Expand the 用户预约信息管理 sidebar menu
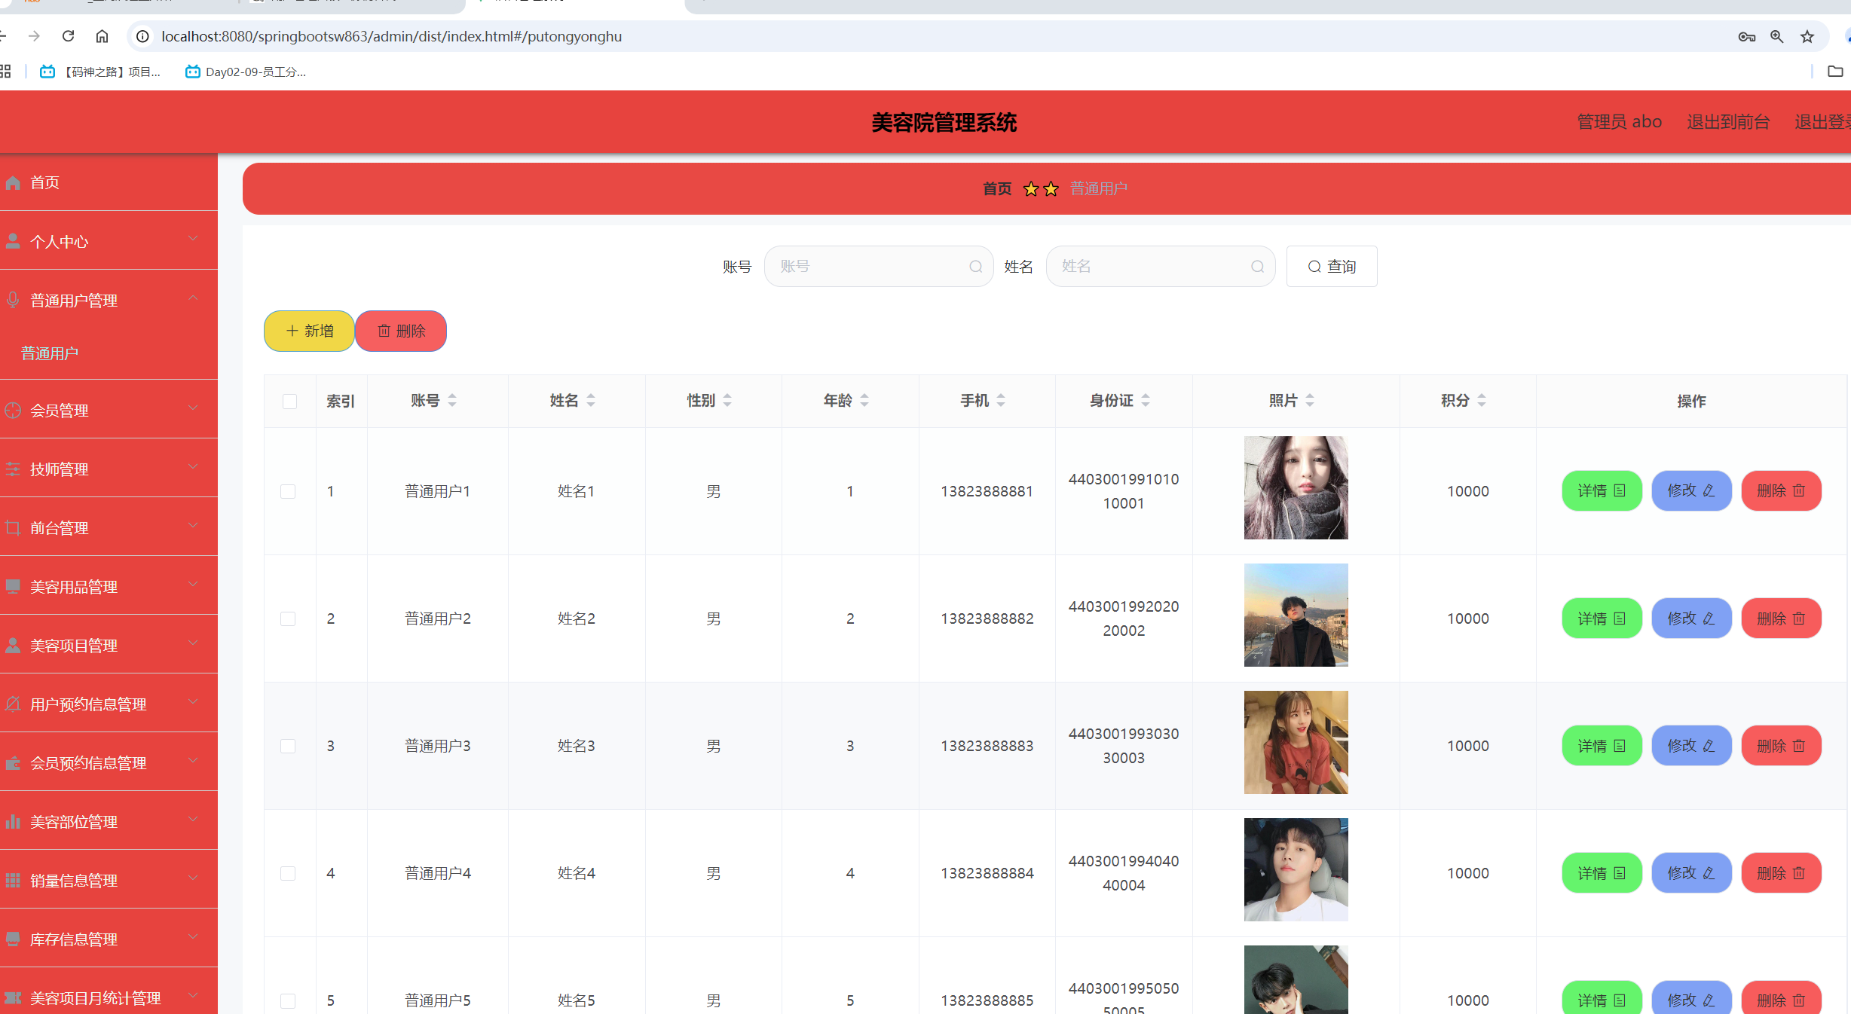Image resolution: width=1851 pixels, height=1014 pixels. pos(109,704)
